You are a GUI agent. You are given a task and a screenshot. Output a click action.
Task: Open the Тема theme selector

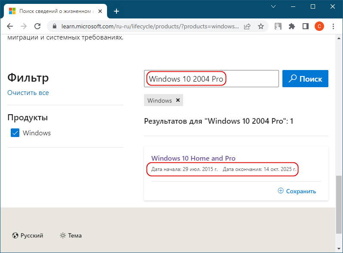[71, 235]
